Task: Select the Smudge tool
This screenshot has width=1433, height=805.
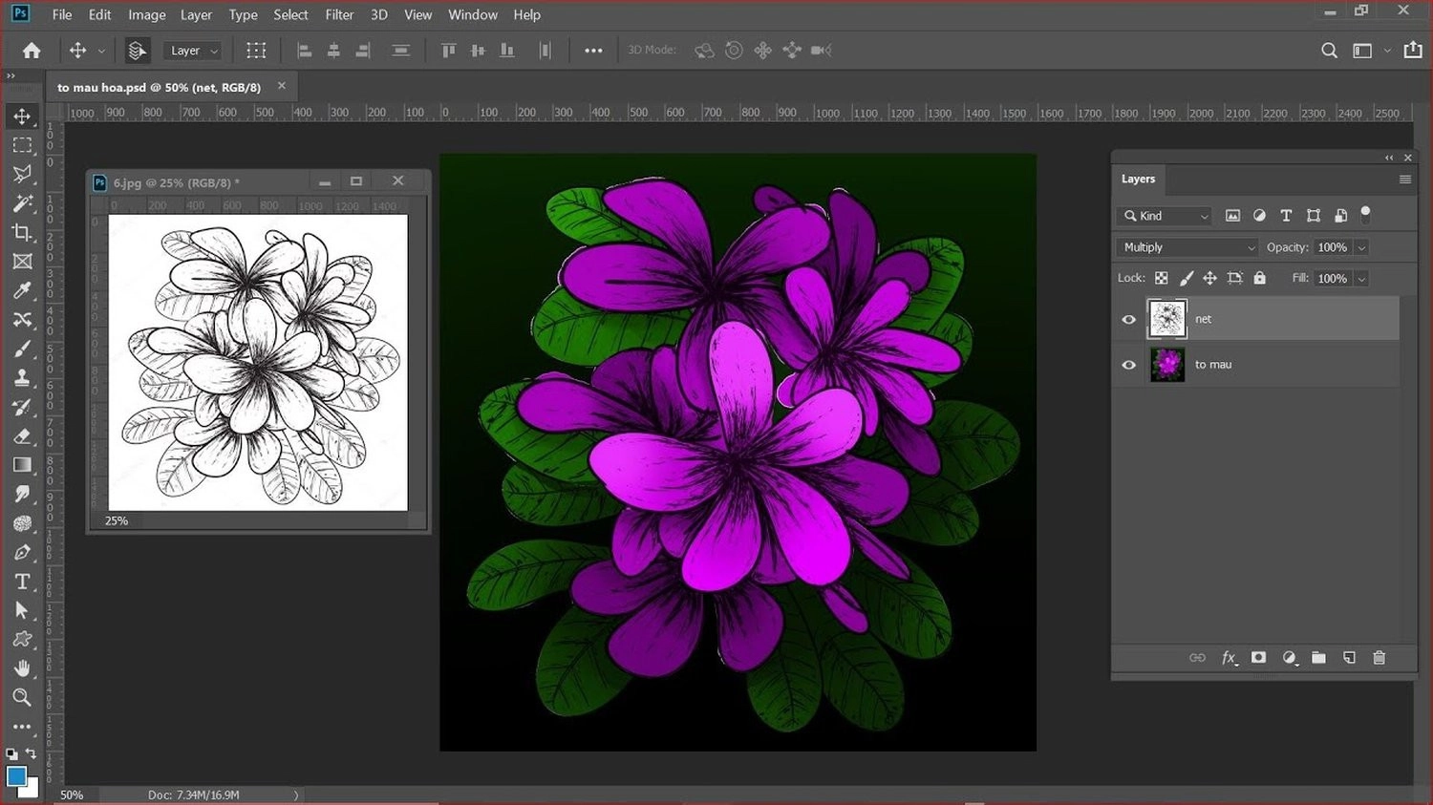Action: tap(22, 494)
